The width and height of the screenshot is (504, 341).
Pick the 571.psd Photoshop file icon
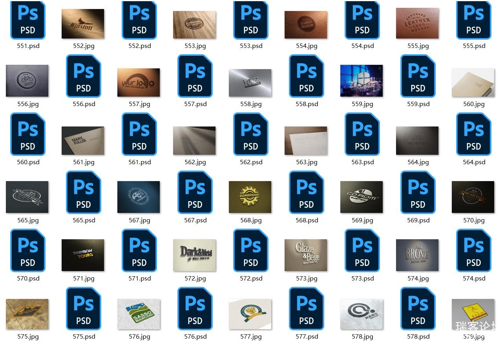pyautogui.click(x=139, y=251)
